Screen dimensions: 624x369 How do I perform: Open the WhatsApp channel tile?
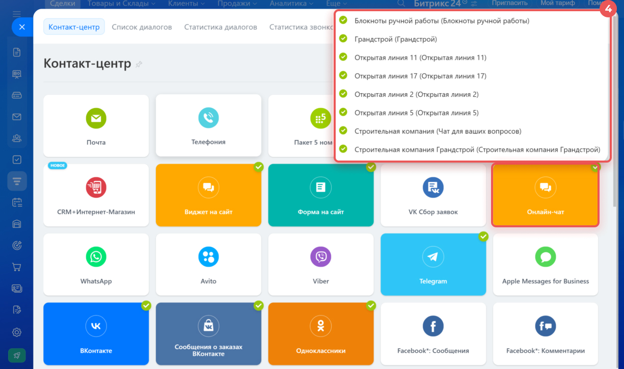point(96,265)
